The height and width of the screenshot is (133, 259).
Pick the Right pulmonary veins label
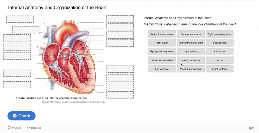coord(162,51)
